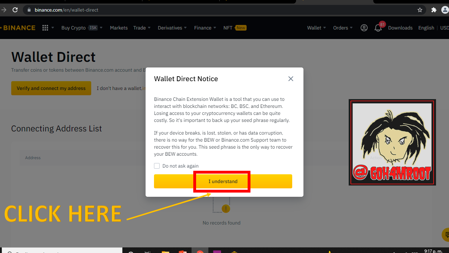Expand the Buy Crypto ISK dropdown
Image resolution: width=449 pixels, height=253 pixels.
[82, 28]
